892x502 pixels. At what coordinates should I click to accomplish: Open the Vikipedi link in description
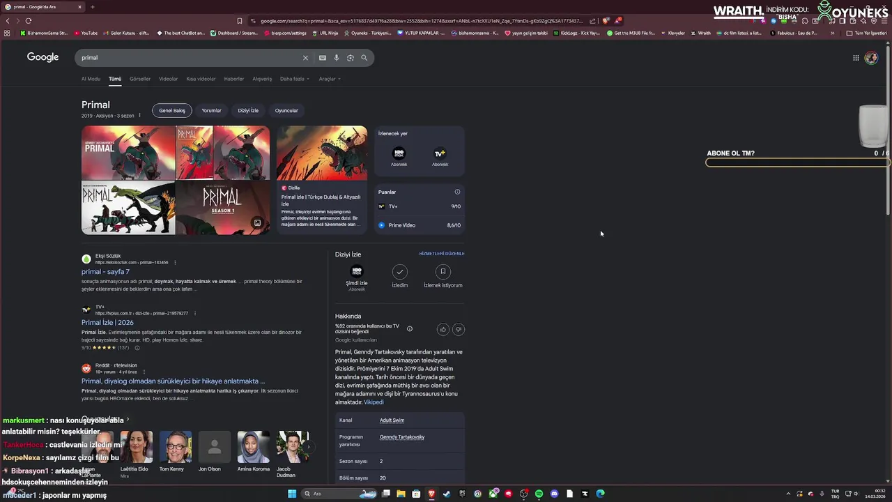pos(374,402)
